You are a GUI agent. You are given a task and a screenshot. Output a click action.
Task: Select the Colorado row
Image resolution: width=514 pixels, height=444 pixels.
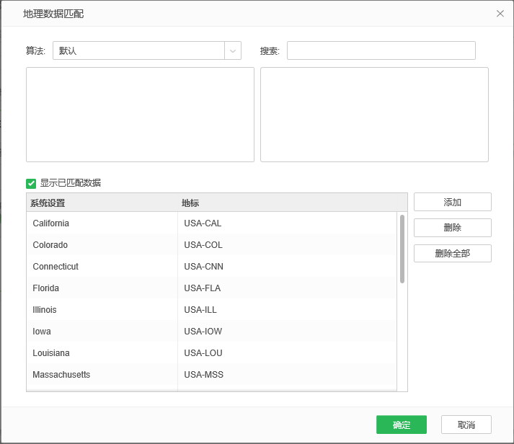(x=211, y=245)
